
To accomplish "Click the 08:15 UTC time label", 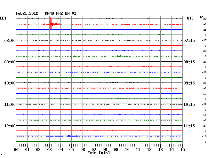I will [189, 62].
